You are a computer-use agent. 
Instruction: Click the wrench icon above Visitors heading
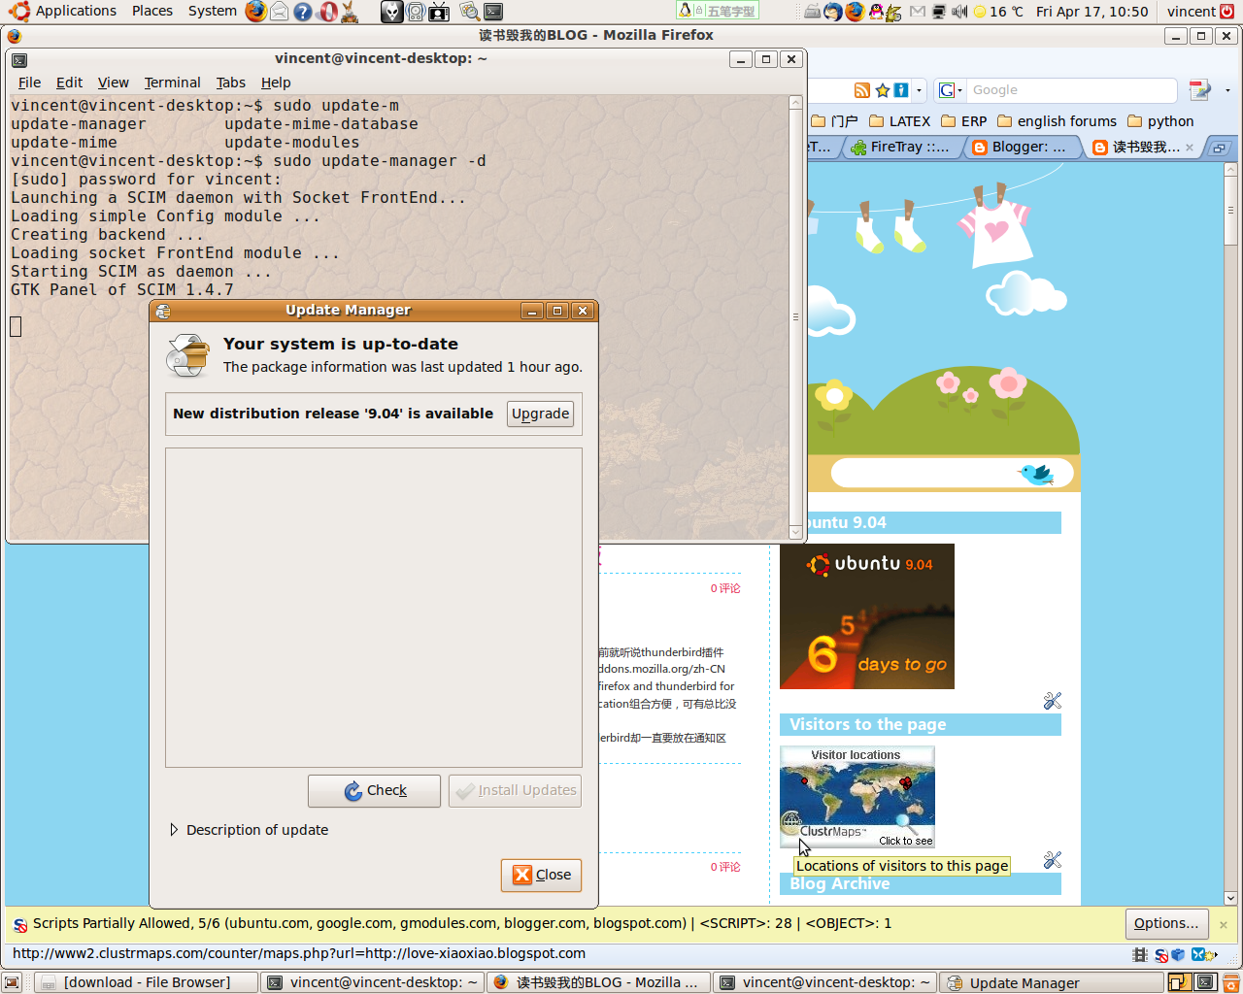click(1053, 701)
